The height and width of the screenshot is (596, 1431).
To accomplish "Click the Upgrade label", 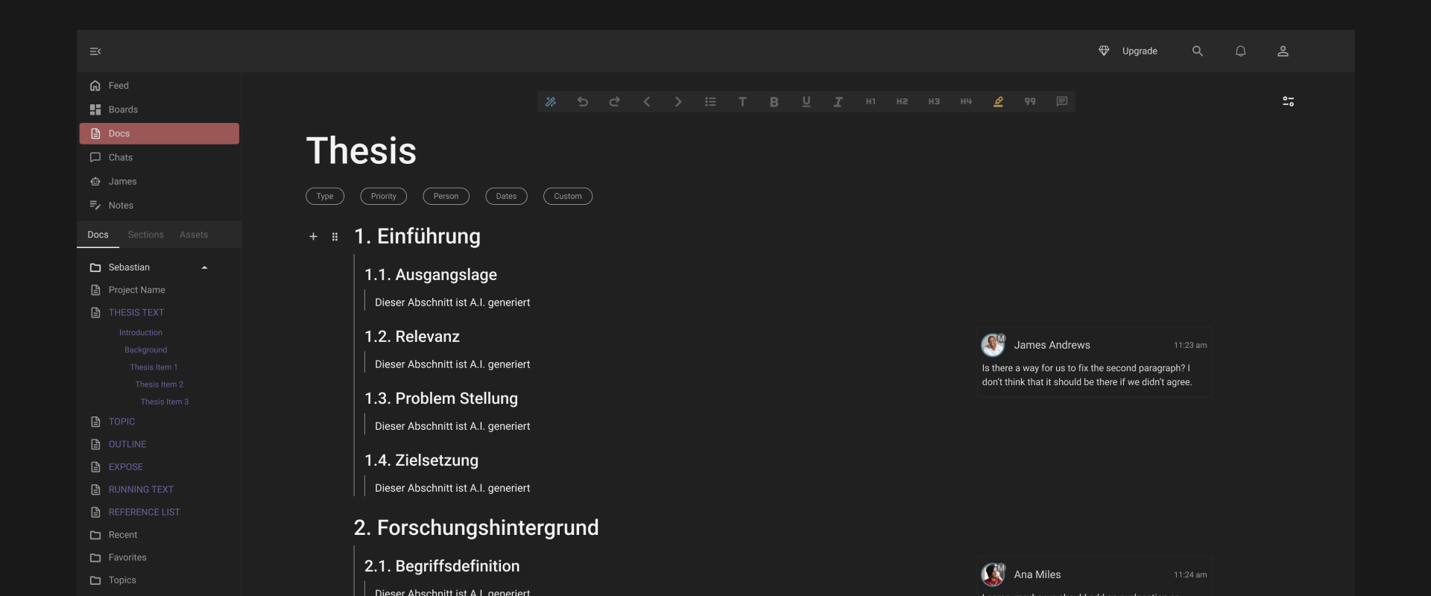I will 1140,51.
